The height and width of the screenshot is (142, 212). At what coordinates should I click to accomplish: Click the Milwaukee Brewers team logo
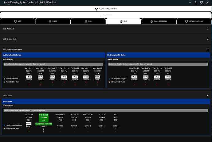[109, 82]
